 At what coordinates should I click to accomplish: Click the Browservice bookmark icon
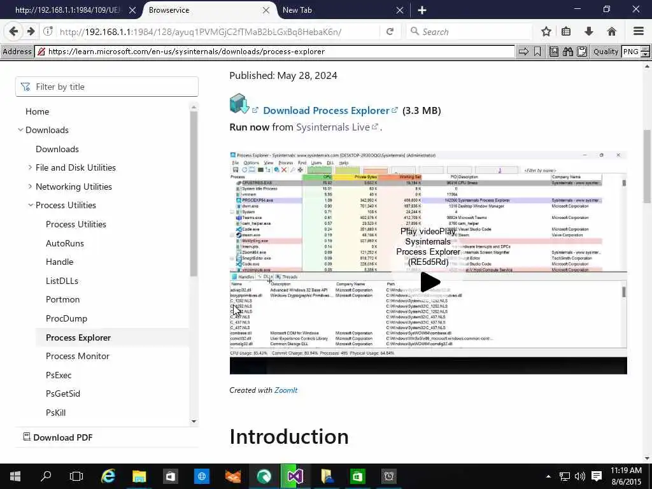(x=537, y=52)
